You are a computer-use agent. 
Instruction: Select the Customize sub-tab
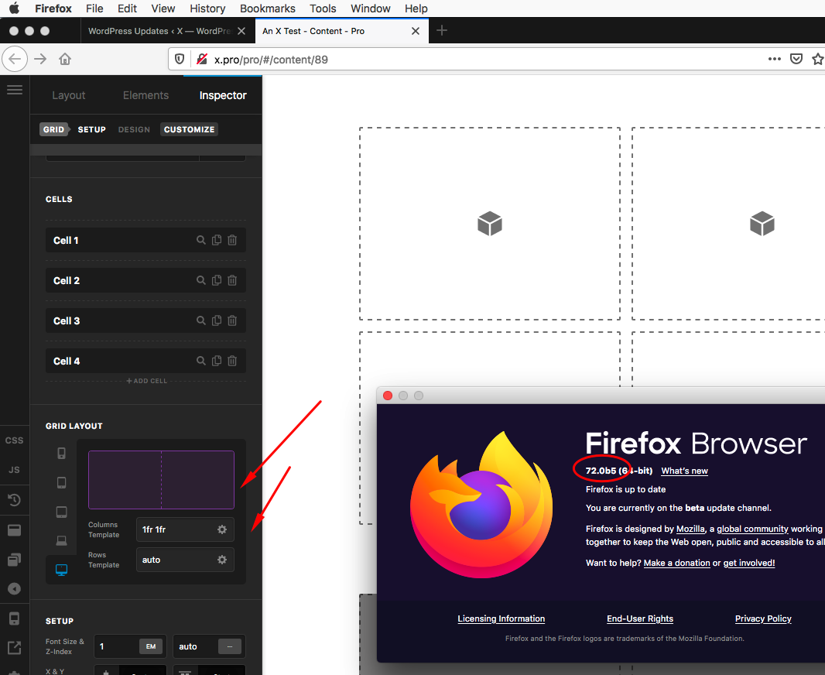coord(189,129)
